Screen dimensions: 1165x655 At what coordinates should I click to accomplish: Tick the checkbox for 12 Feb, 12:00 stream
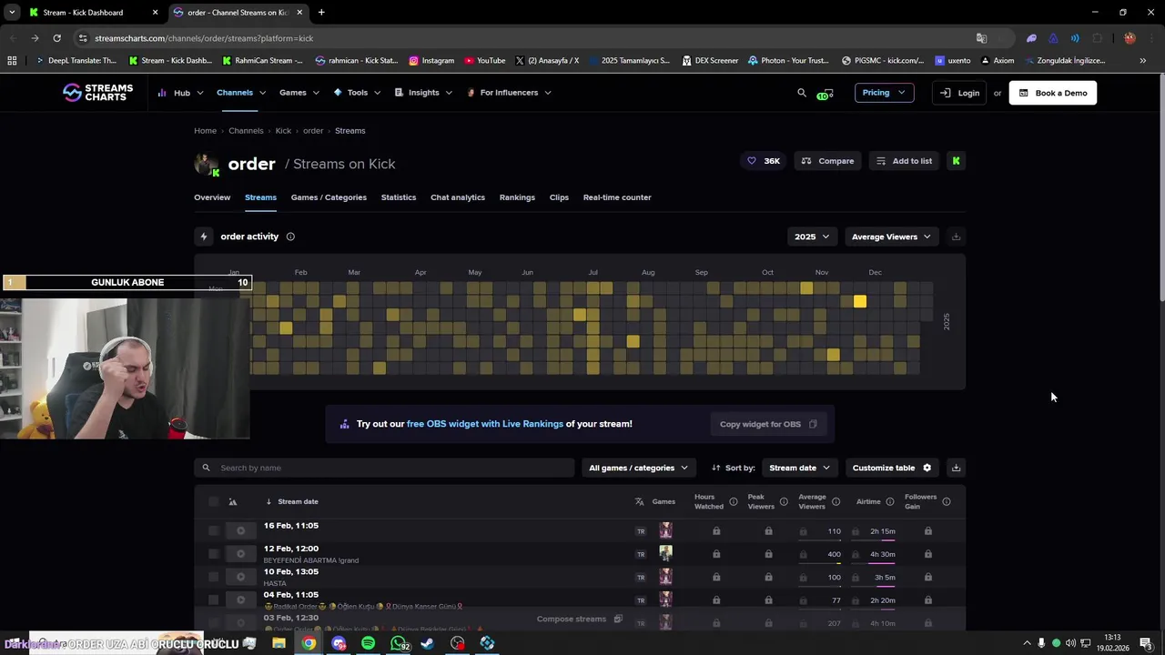pyautogui.click(x=213, y=554)
